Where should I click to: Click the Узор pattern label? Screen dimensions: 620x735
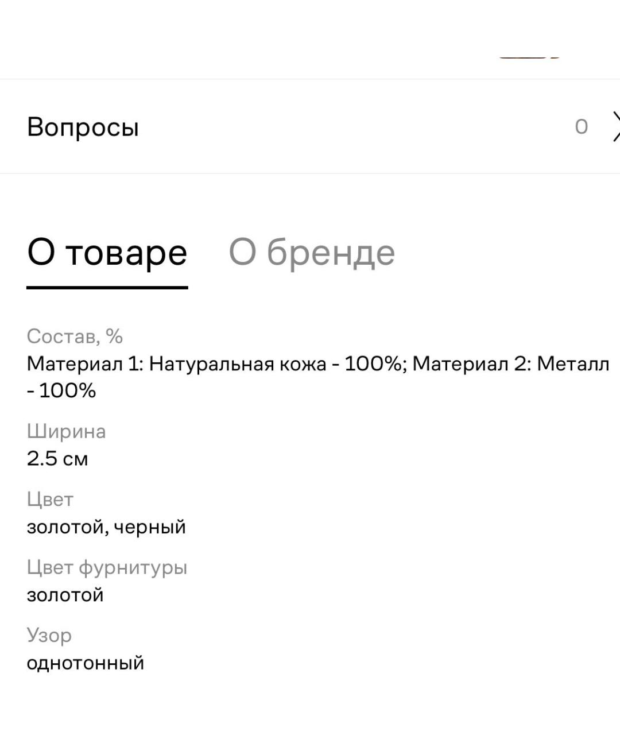tap(49, 635)
